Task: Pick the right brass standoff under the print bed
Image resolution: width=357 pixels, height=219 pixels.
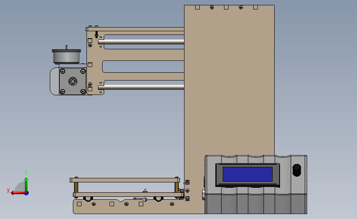Action: point(177,187)
